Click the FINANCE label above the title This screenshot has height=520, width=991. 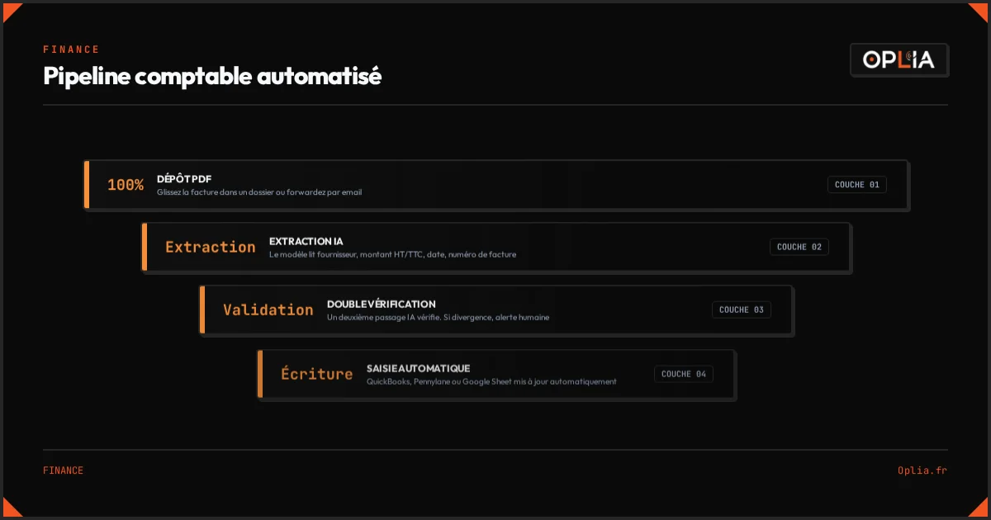point(71,50)
